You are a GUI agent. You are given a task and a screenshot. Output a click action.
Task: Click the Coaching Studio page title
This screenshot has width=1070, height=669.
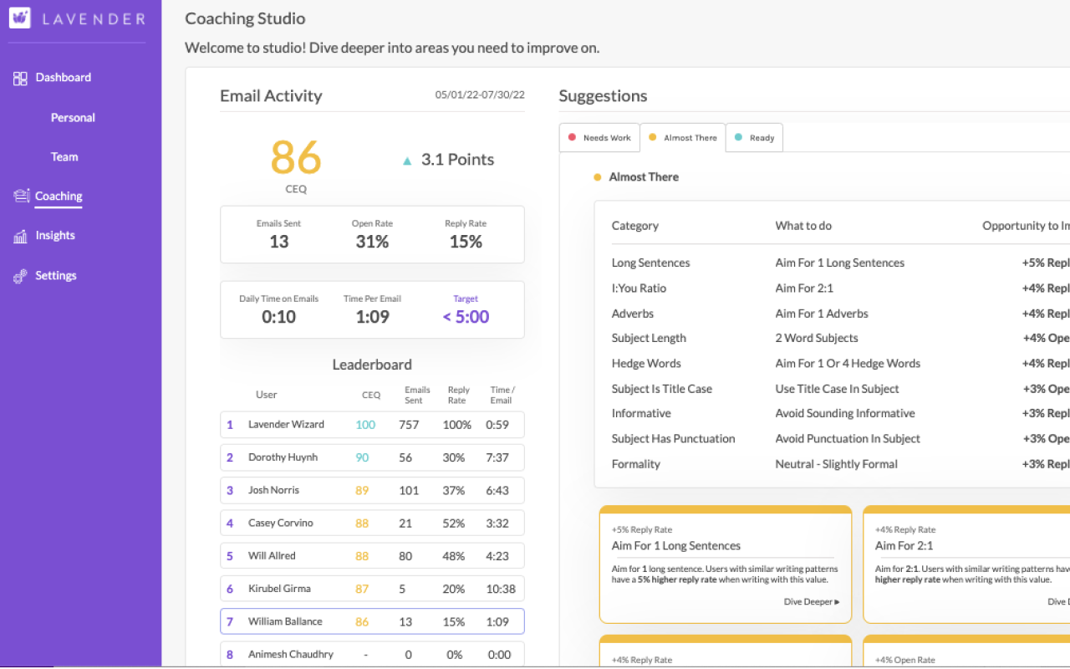[x=245, y=18]
